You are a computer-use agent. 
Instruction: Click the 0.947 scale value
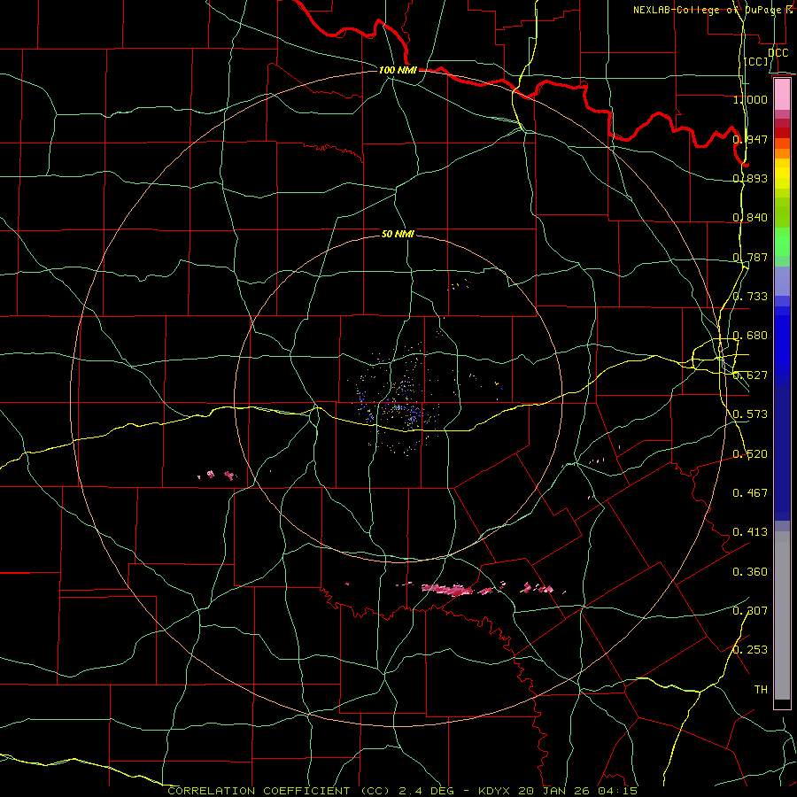[x=750, y=139]
